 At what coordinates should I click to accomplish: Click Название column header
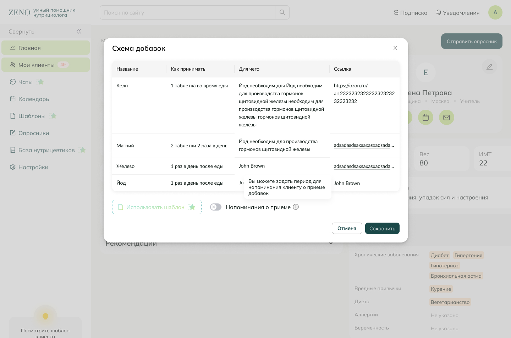point(139,69)
